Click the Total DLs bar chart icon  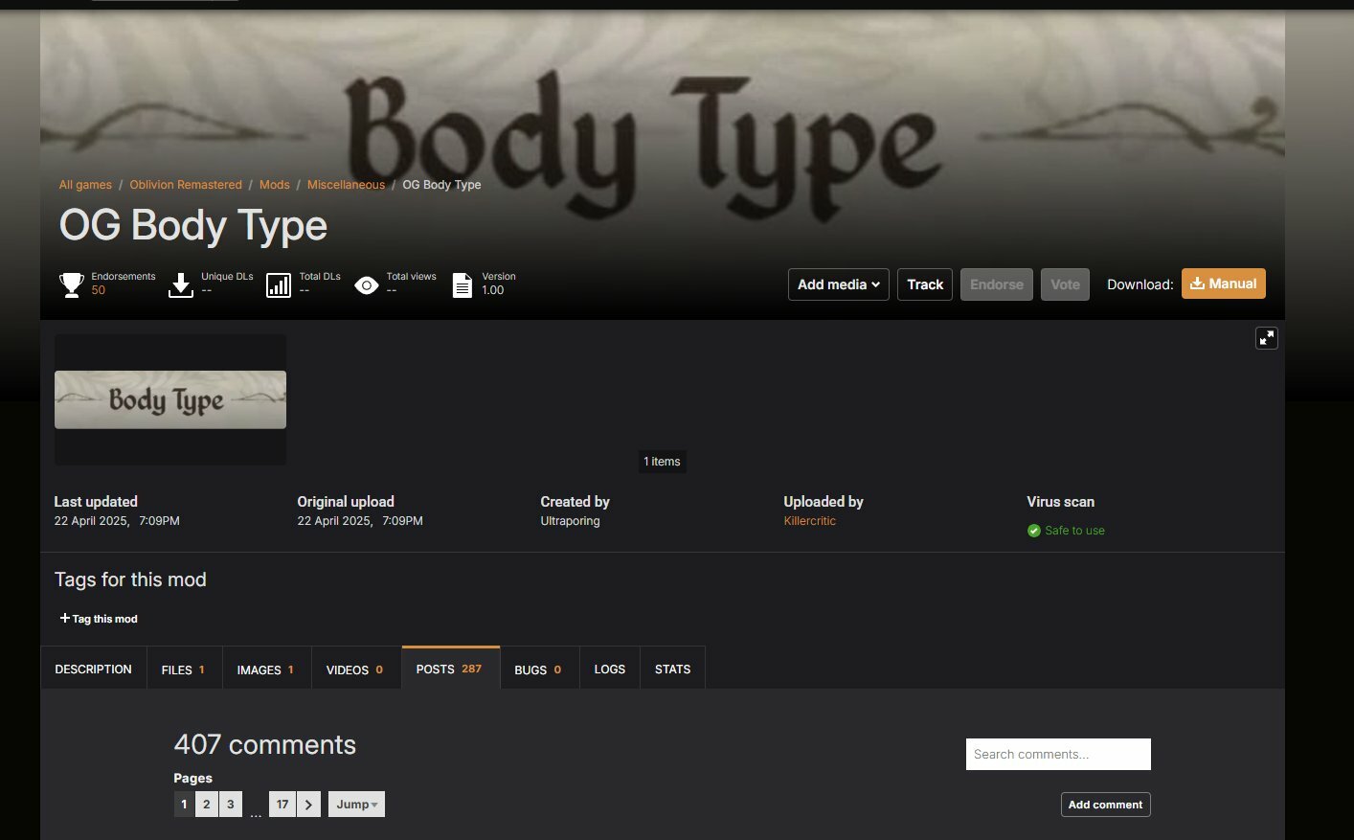(x=279, y=284)
